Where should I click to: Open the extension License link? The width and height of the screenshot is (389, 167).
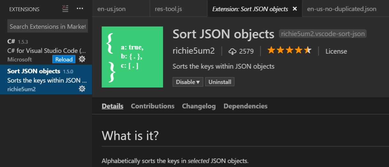coord(336,51)
